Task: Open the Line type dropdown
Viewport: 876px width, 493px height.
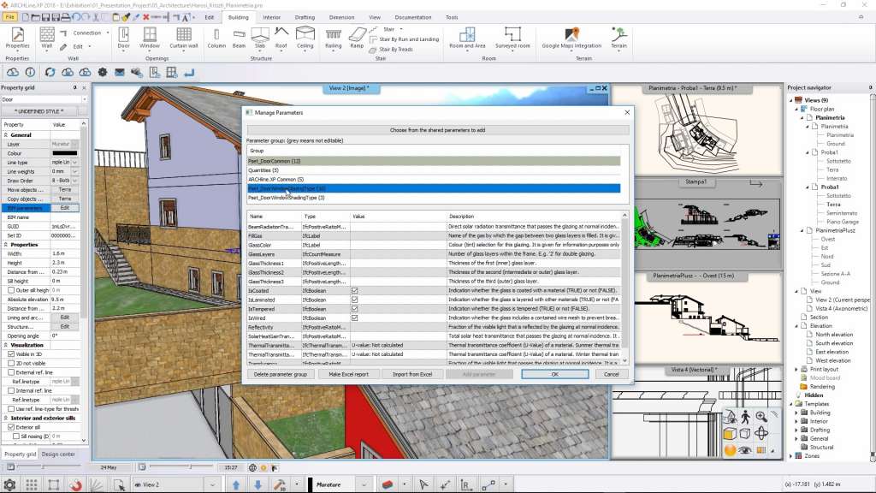Action: click(75, 162)
